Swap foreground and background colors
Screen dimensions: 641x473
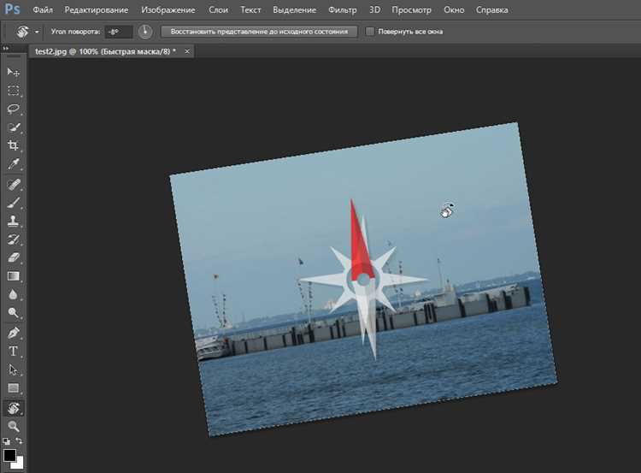click(x=19, y=440)
